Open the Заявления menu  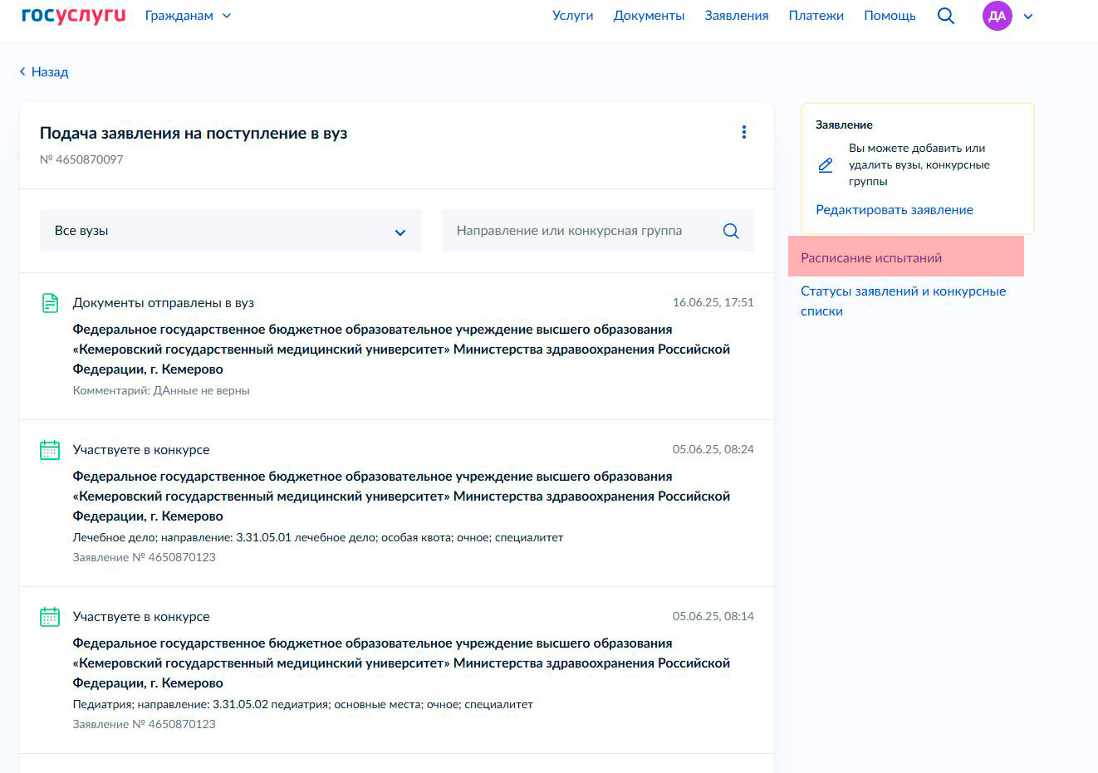(736, 16)
